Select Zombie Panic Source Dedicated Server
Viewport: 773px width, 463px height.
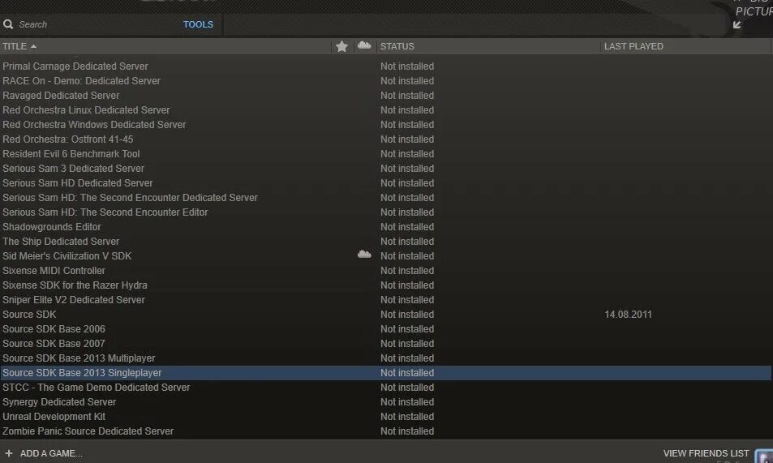click(x=88, y=431)
